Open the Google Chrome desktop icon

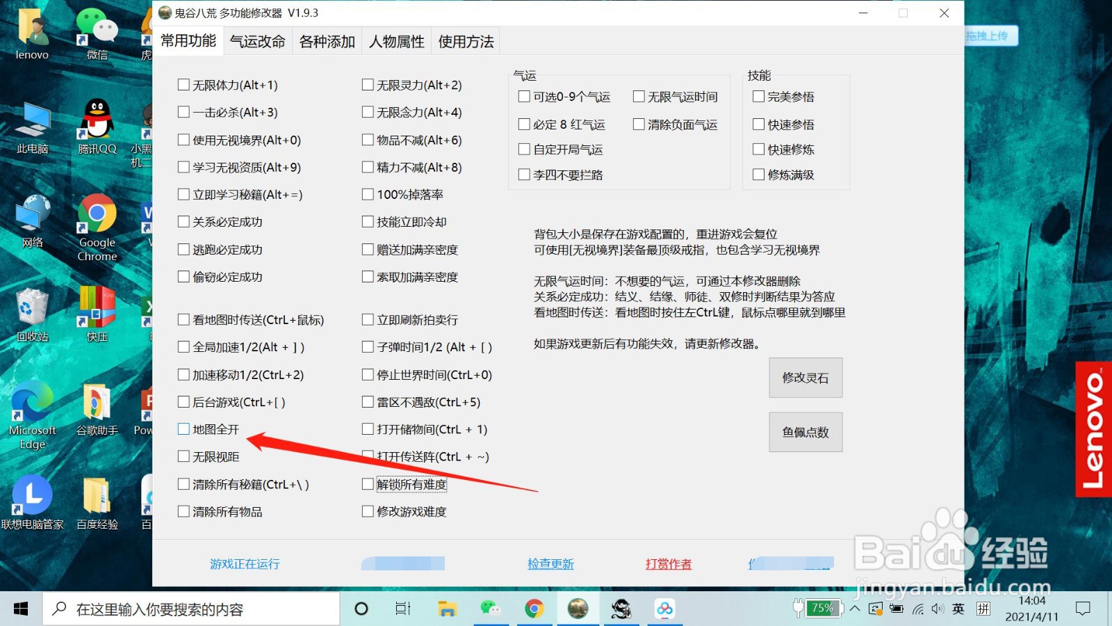97,228
